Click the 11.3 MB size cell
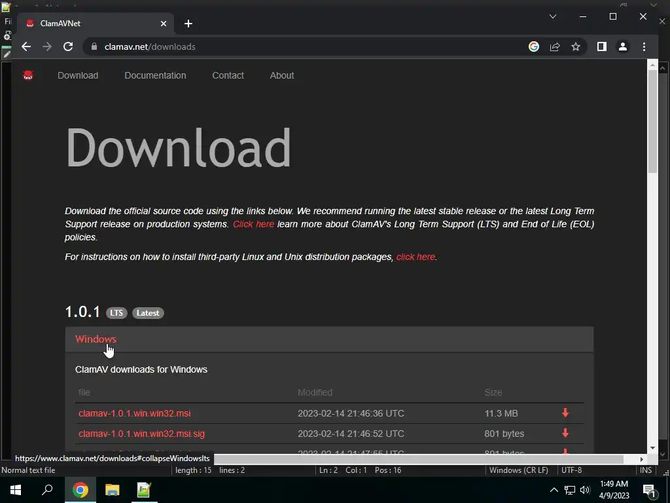The height and width of the screenshot is (503, 670). [x=501, y=413]
